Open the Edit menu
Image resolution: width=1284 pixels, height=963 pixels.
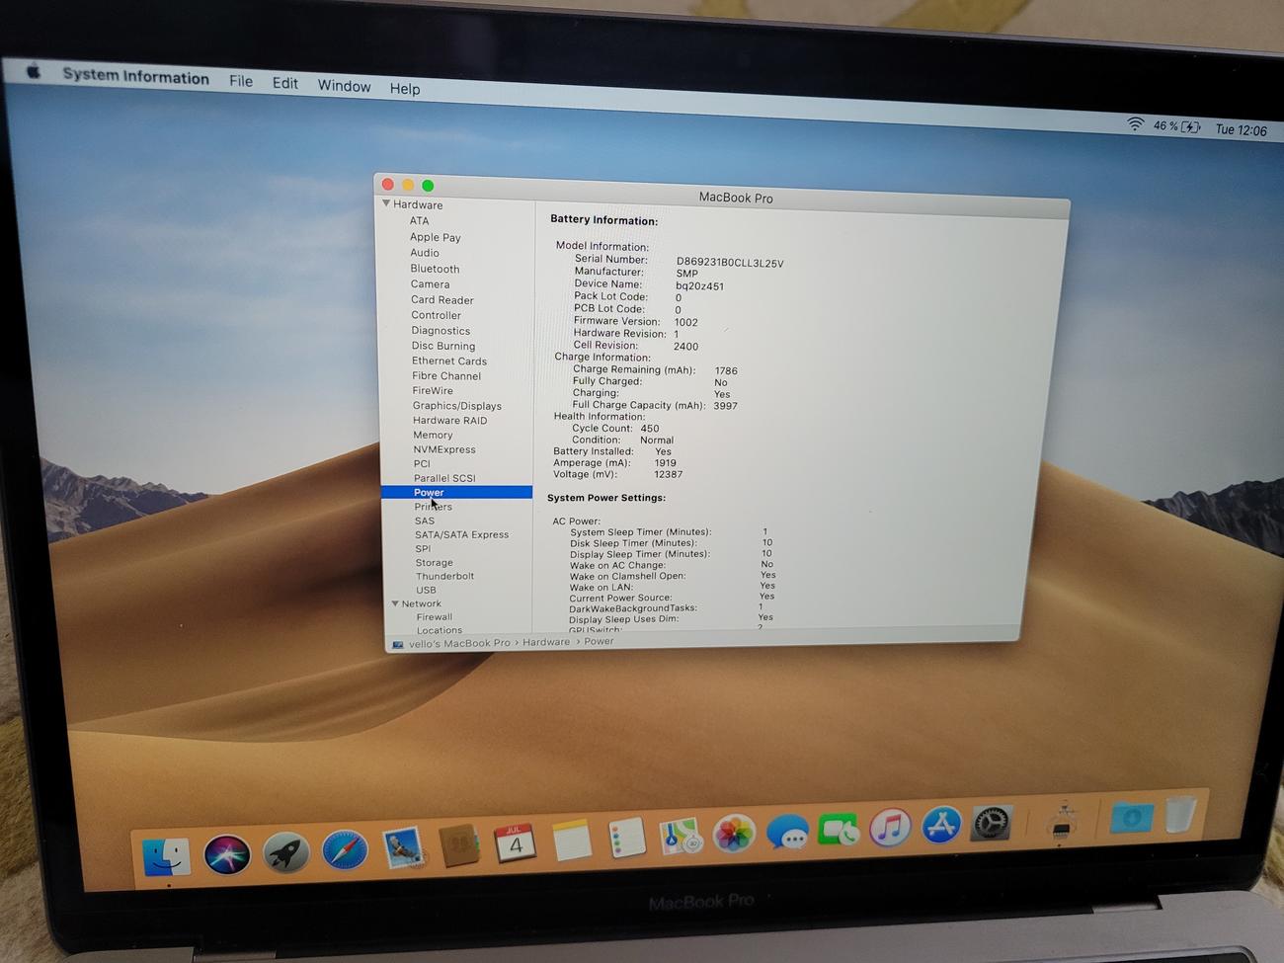[x=285, y=83]
